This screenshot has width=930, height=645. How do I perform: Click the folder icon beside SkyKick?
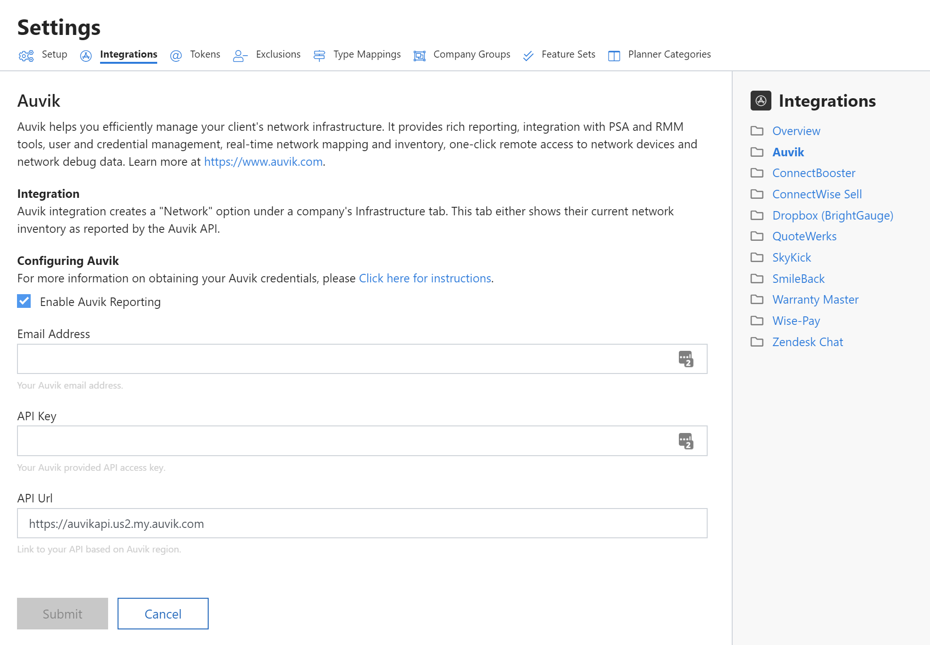(x=757, y=257)
